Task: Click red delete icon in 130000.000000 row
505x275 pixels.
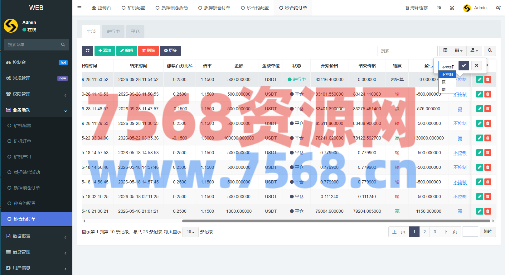Action: (x=488, y=138)
